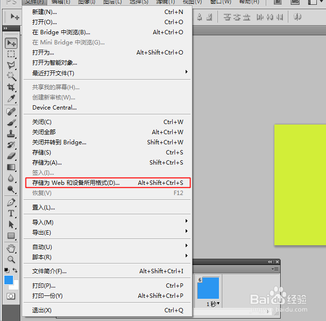Choose 新建(N)... from File menu
The width and height of the screenshot is (326, 321).
pos(107,12)
